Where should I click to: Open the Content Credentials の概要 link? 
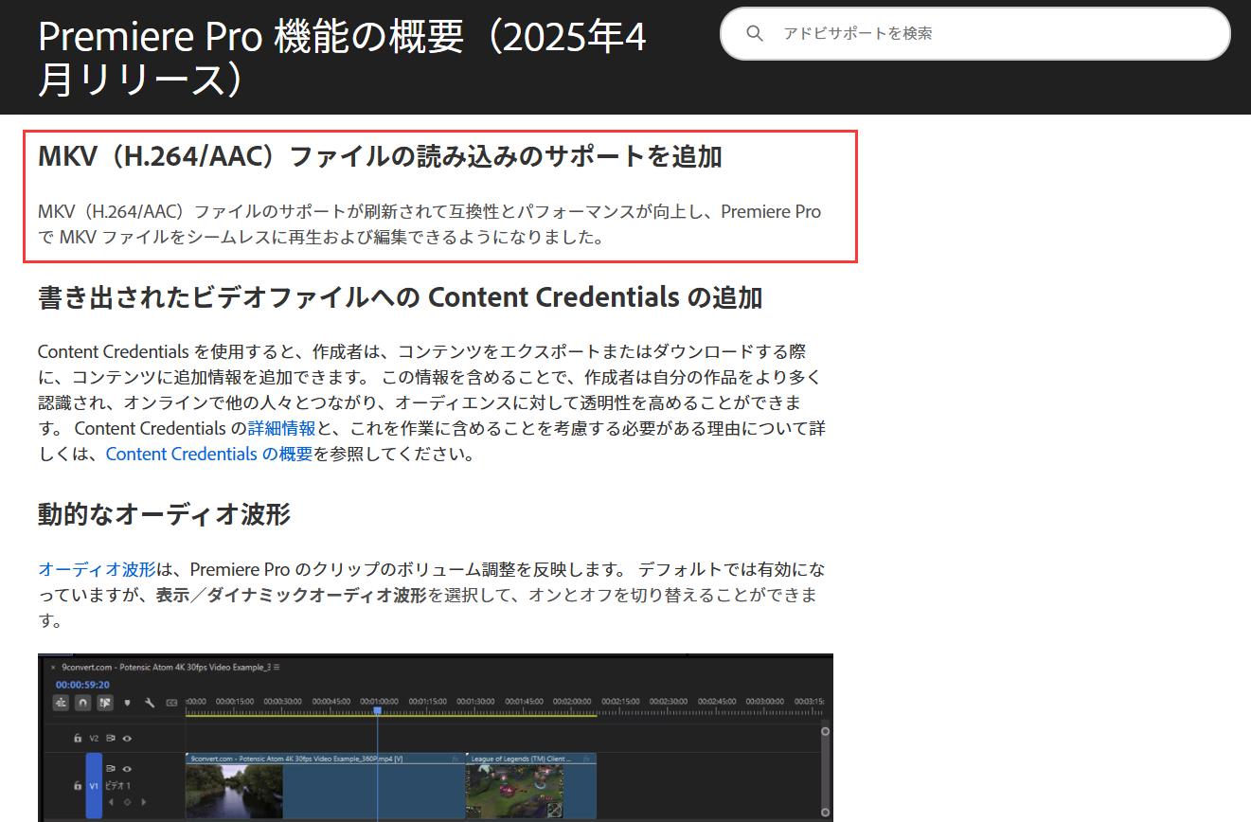click(x=209, y=454)
